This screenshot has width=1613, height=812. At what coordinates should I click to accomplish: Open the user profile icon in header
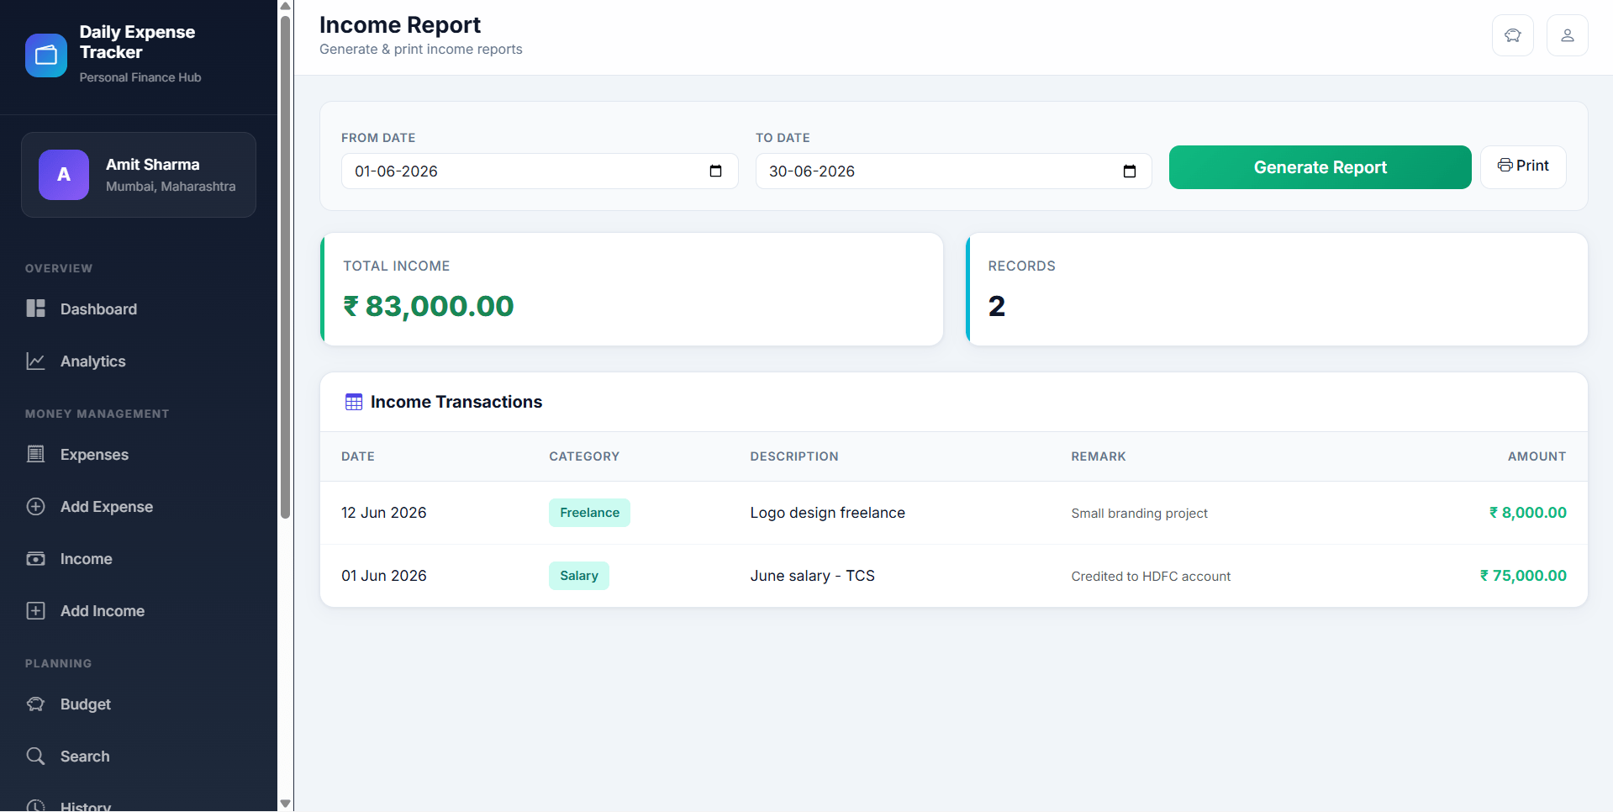(1568, 35)
